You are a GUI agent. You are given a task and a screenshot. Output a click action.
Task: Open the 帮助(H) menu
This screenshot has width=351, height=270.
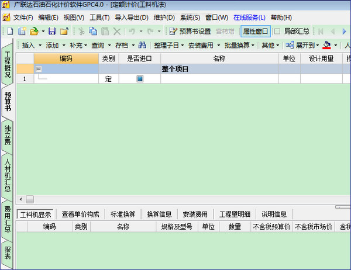point(281,18)
